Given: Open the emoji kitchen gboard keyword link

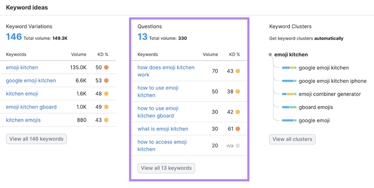Looking at the screenshot, I should click(31, 107).
